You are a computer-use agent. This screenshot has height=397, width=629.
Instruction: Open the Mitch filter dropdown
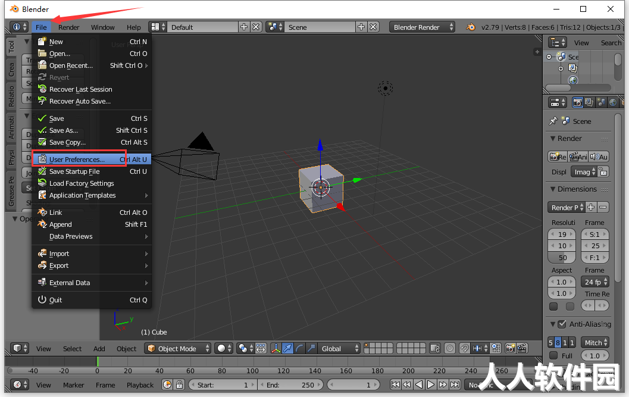pos(595,343)
